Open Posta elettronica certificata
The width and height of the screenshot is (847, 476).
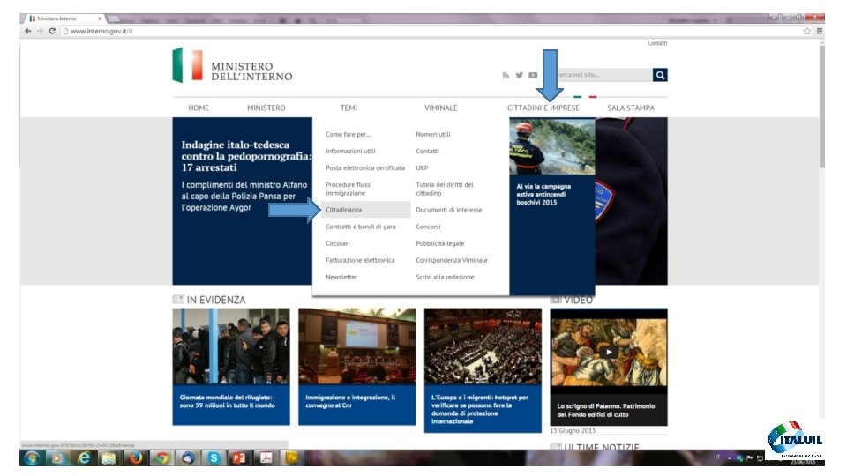[x=365, y=167]
